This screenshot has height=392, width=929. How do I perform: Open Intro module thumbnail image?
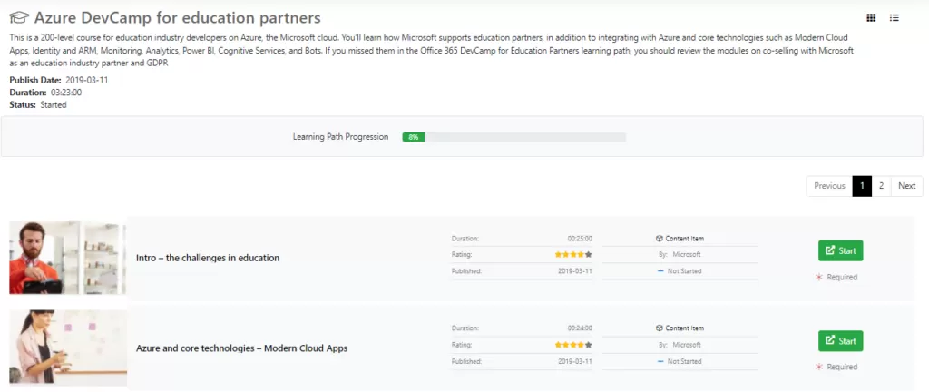pyautogui.click(x=67, y=258)
